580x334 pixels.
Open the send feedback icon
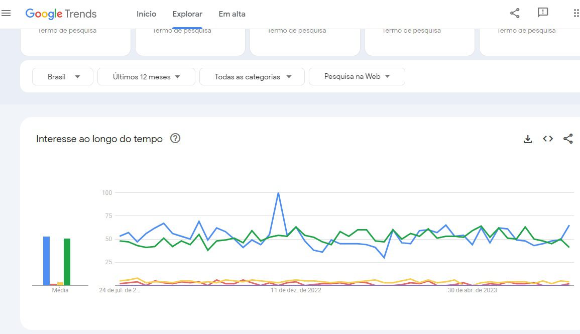542,13
